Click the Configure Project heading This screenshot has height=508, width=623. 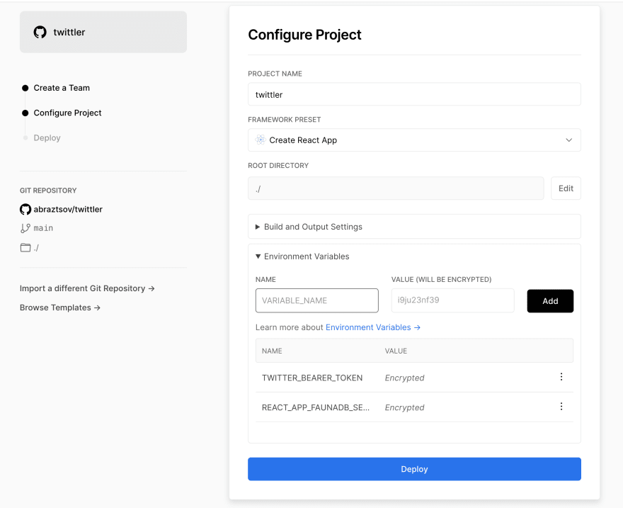click(304, 35)
